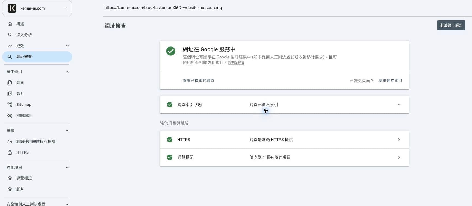472x206 pixels.
Task: Click the magnifier icon beside 網址審查
Action: (10, 57)
